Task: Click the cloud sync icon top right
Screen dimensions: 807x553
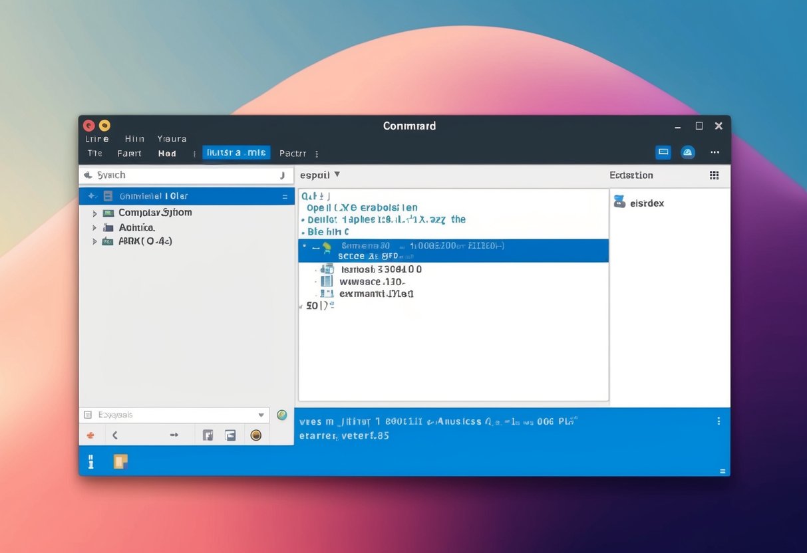Action: point(688,152)
